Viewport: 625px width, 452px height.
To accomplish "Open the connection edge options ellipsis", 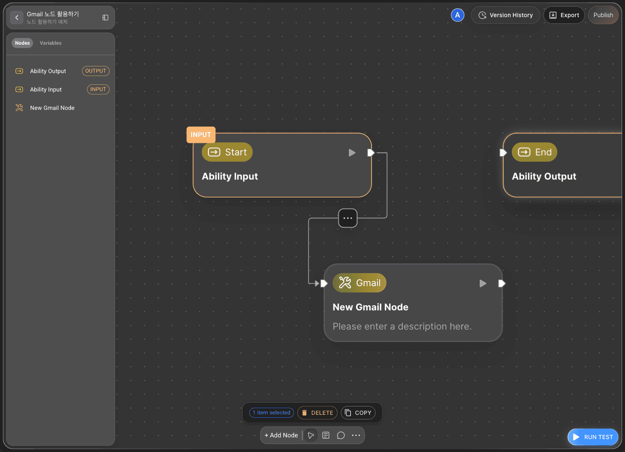I will pos(348,218).
